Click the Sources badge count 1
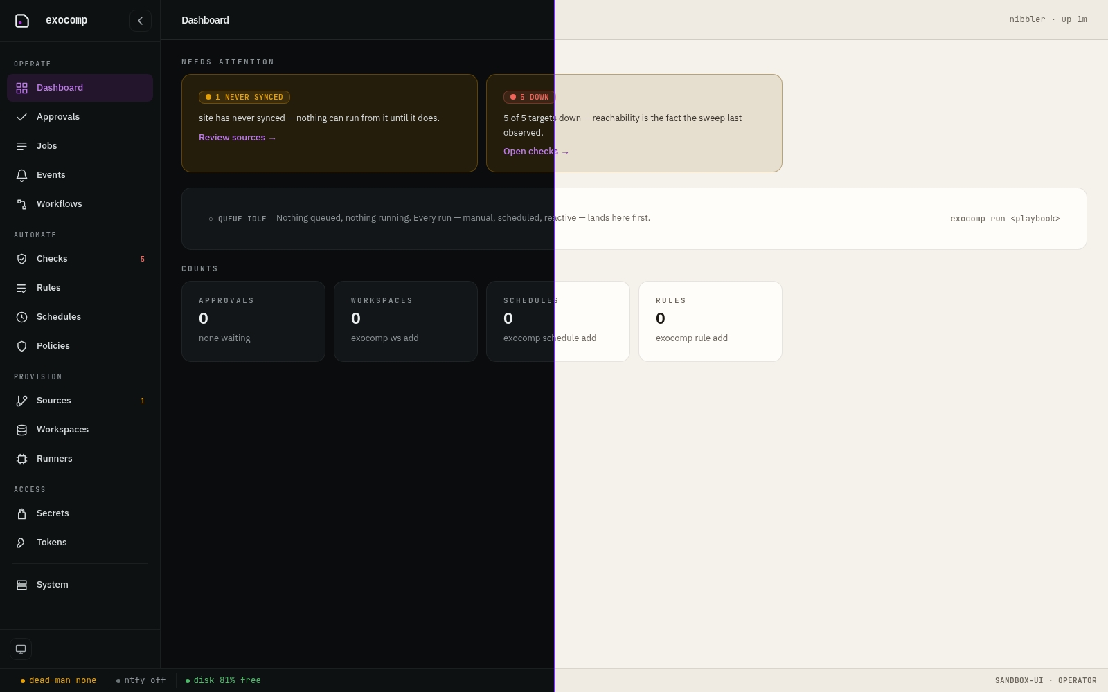The height and width of the screenshot is (692, 1108). tap(143, 401)
